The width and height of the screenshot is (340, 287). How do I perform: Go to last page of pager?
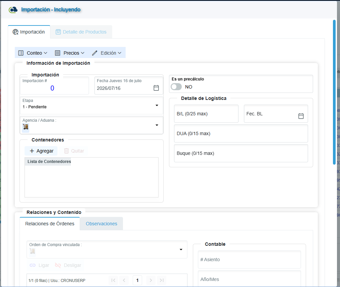162,280
